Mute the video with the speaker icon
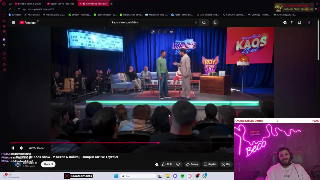Viewport: 320px width, 180px height. 21,148
